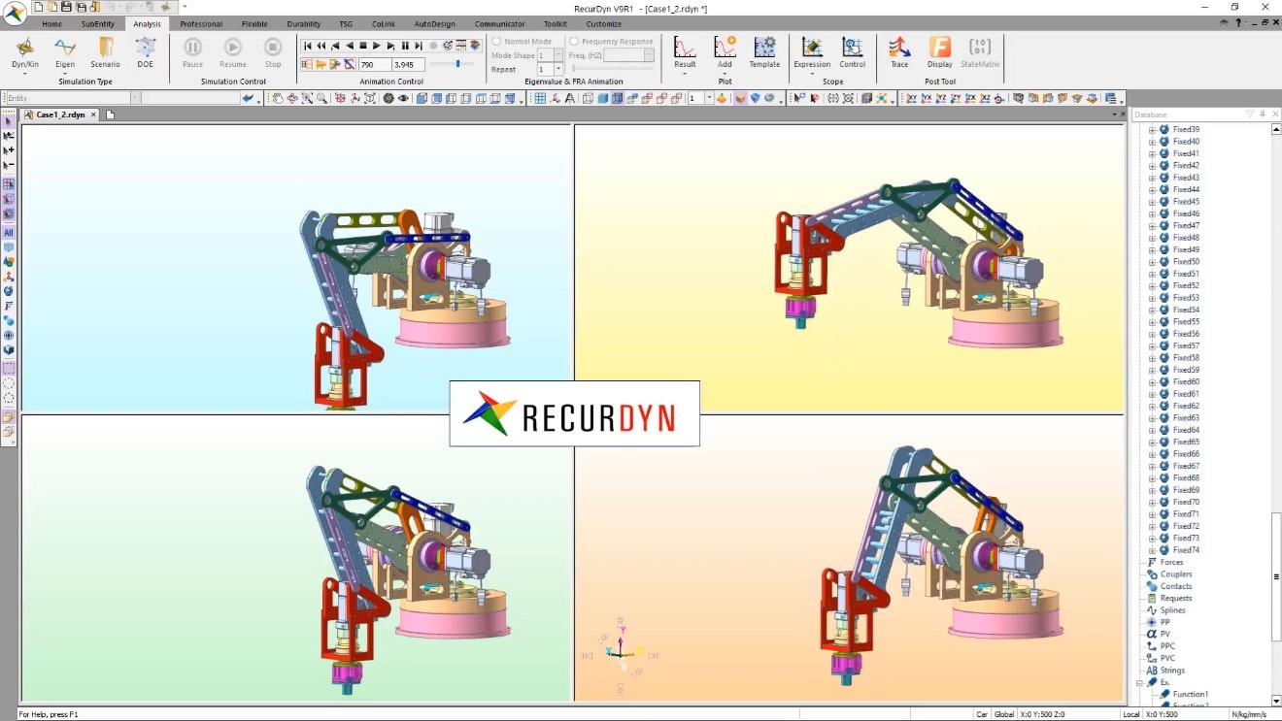Open the Scope Control tool
This screenshot has height=721, width=1282.
852,49
